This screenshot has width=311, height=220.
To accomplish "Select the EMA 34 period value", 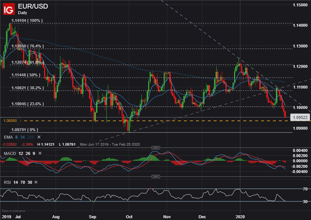I will pos(22,137).
